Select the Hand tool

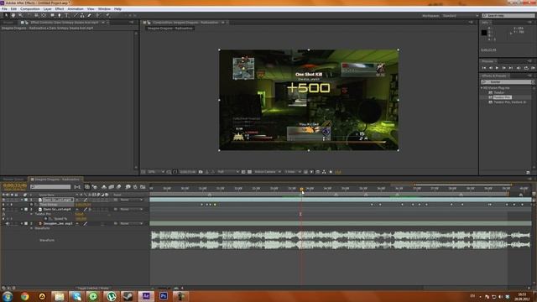tap(13, 15)
